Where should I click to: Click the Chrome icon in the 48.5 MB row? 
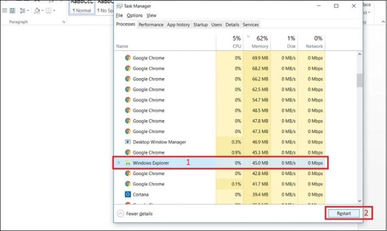[x=128, y=110]
